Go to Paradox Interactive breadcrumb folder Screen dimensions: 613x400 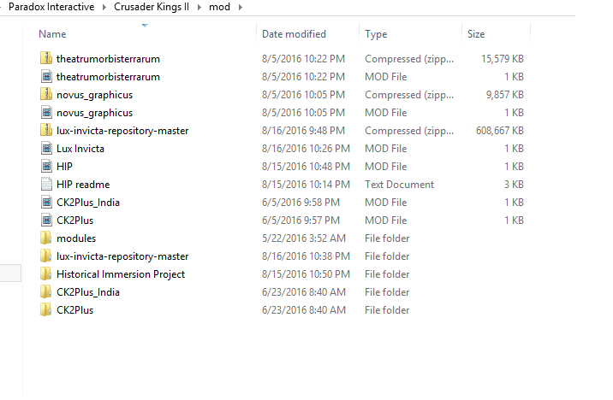click(52, 7)
